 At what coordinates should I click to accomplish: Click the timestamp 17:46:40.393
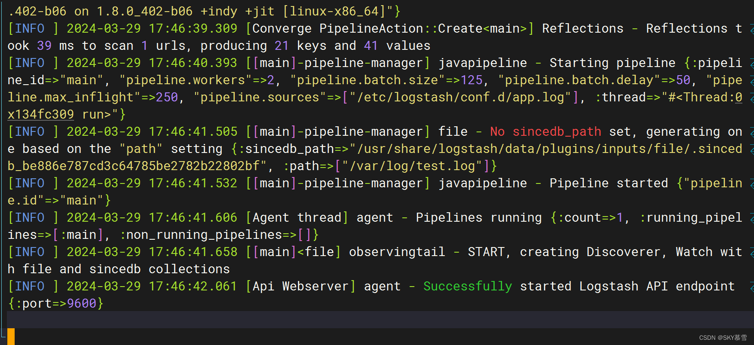pos(193,63)
